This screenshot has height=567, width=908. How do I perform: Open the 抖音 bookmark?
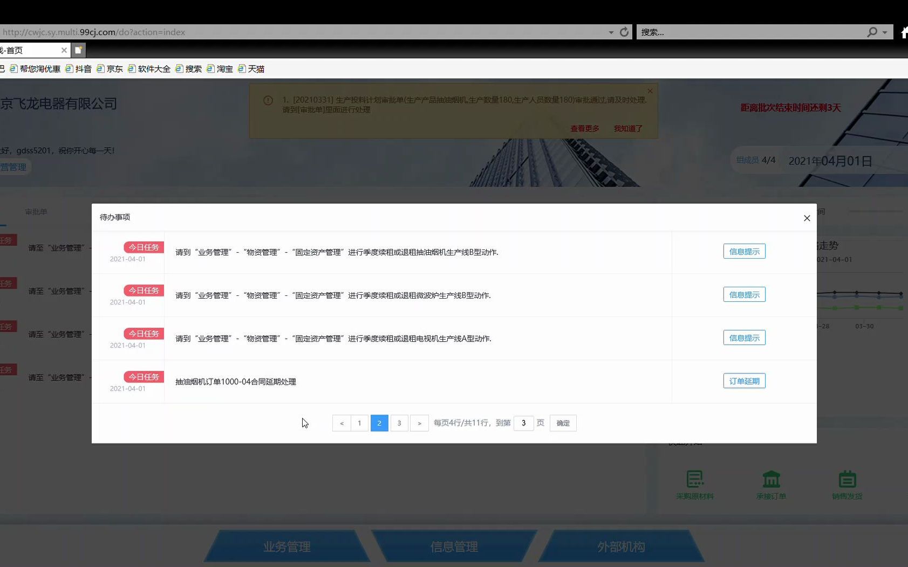(78, 68)
